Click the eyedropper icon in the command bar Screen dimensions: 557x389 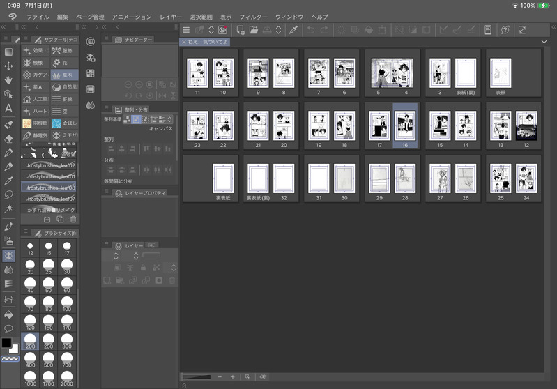(293, 30)
